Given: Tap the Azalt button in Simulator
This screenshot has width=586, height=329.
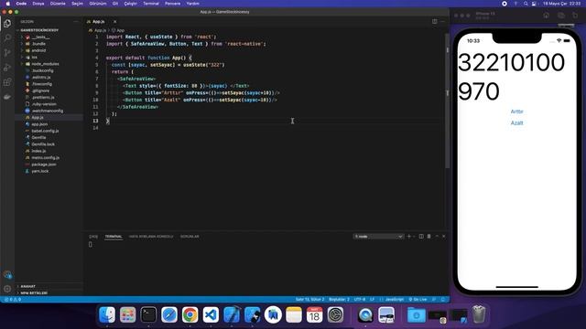Looking at the screenshot, I should pos(516,122).
